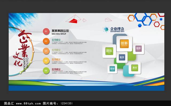Select the green 06 circle badge
Image resolution: width=171 pixels, height=106 pixels.
tap(46, 71)
